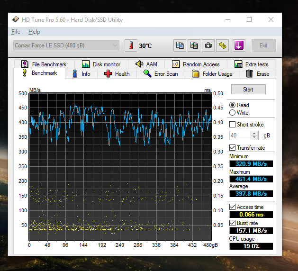Open the Help menu

click(x=34, y=32)
